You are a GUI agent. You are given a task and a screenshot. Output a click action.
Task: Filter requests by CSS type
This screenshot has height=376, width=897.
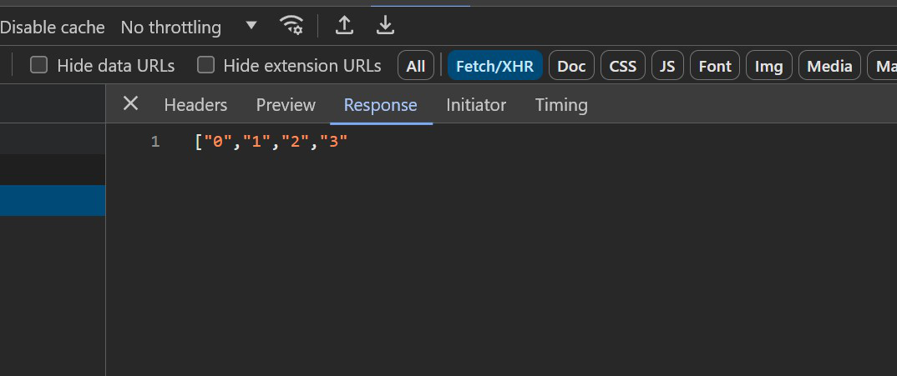pyautogui.click(x=623, y=66)
